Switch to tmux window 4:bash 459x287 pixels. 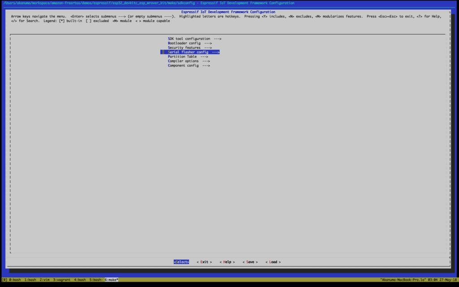point(80,280)
